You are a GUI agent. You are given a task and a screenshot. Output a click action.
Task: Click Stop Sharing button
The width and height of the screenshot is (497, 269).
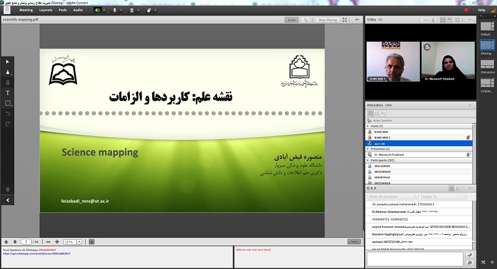327,20
